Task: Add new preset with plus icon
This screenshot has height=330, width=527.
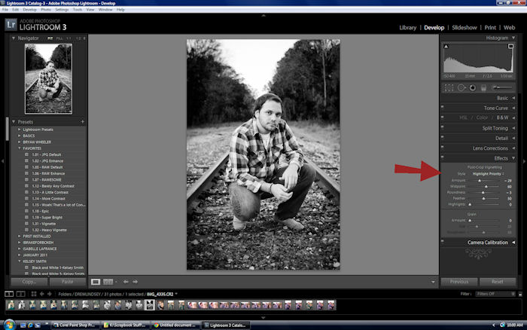Action: click(x=82, y=121)
